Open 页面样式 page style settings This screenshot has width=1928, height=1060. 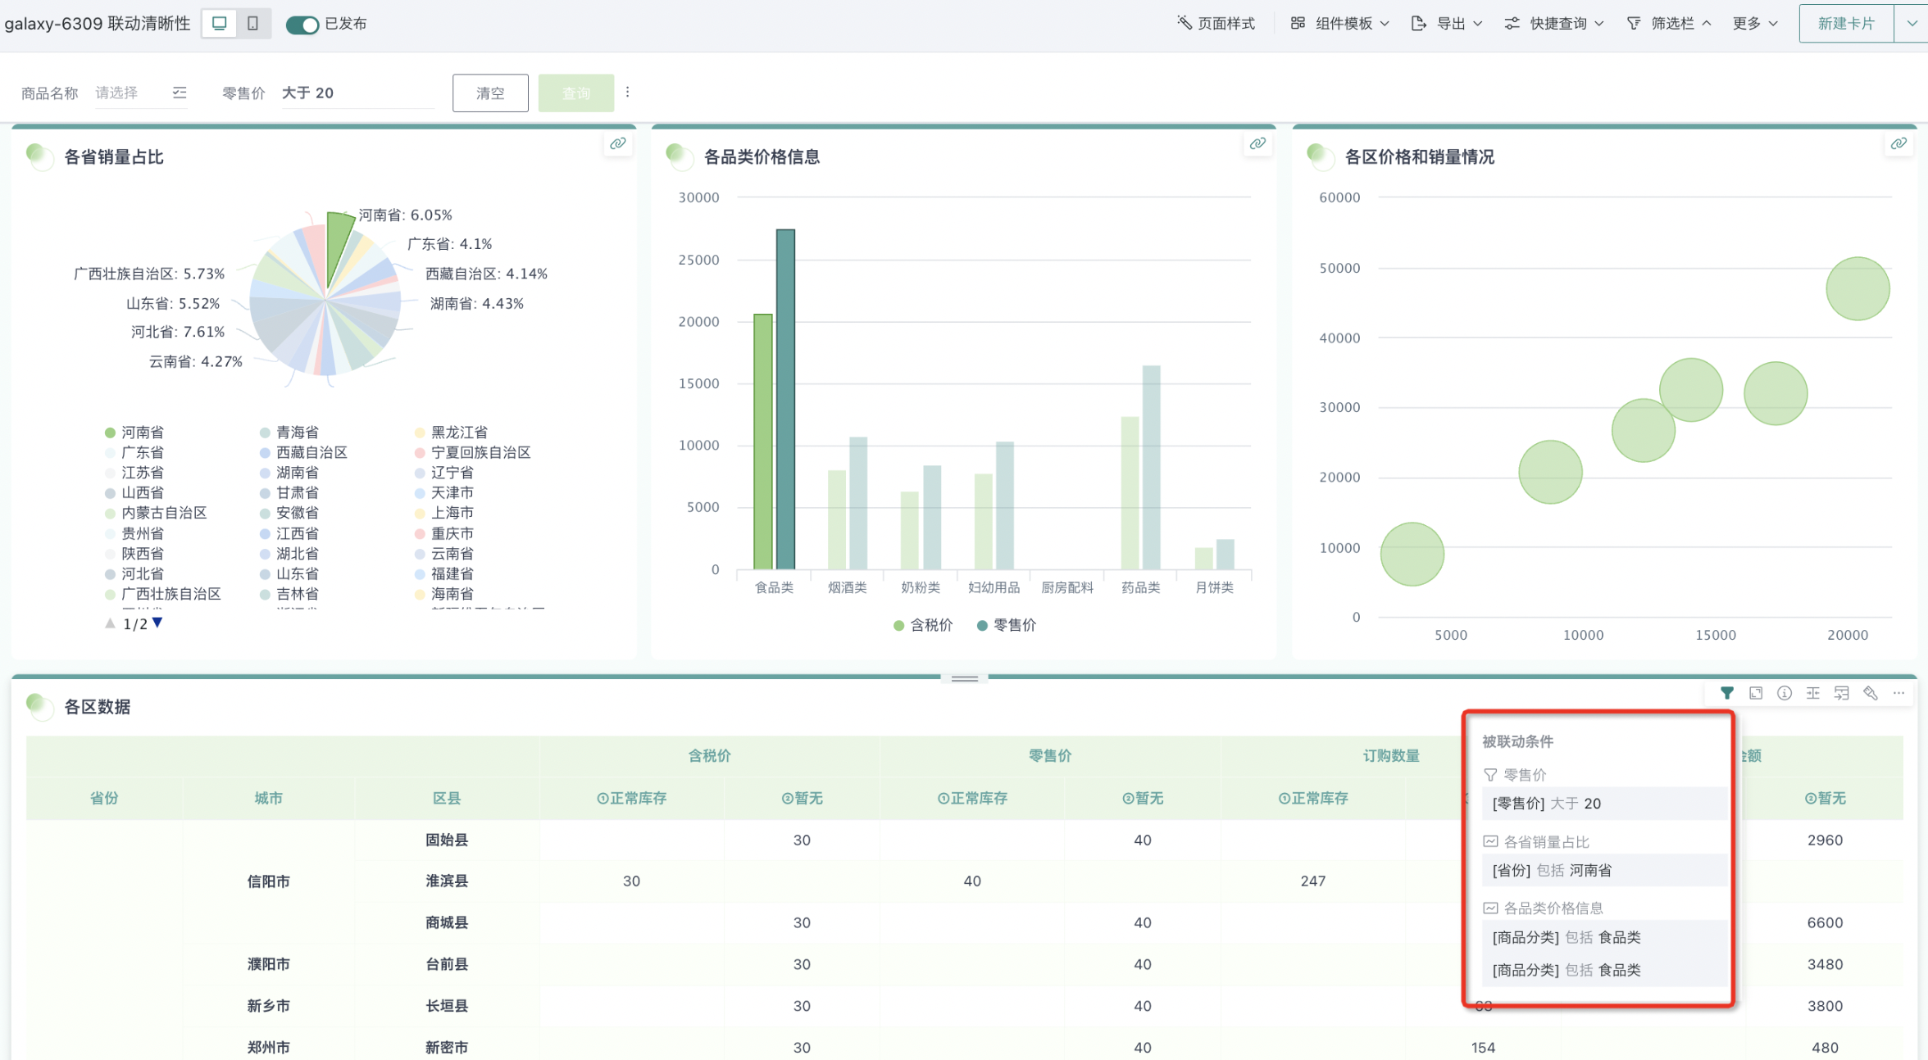click(1216, 24)
